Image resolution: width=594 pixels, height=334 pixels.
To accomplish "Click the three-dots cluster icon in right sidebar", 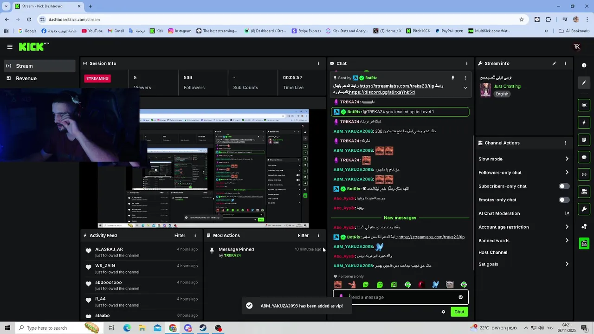I will coord(584,226).
